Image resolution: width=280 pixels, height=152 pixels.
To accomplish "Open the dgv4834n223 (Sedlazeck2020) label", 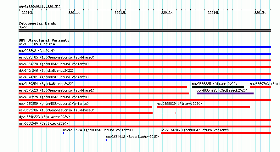I will pyautogui.click(x=44, y=117).
